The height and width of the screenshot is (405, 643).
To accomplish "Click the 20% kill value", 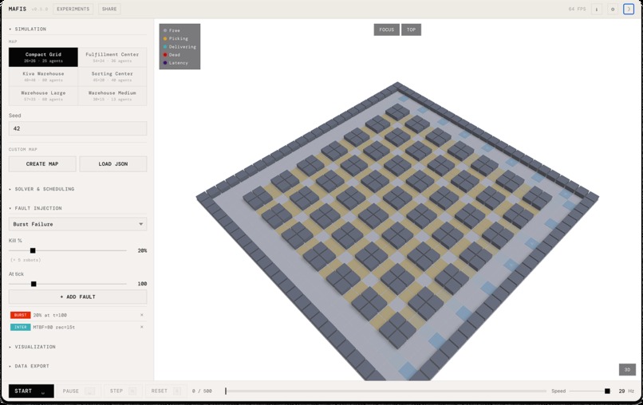I will (142, 250).
